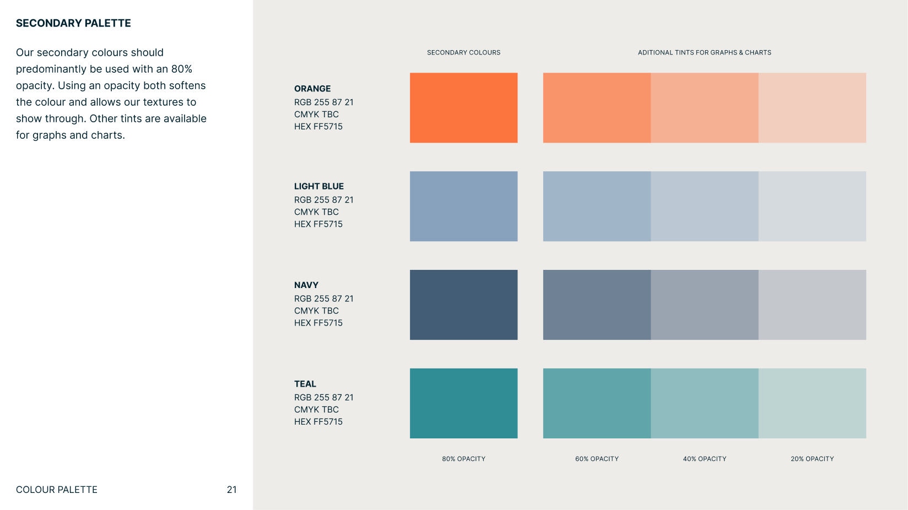Choose the orange 20% opacity tint
The width and height of the screenshot is (908, 510).
tap(812, 108)
